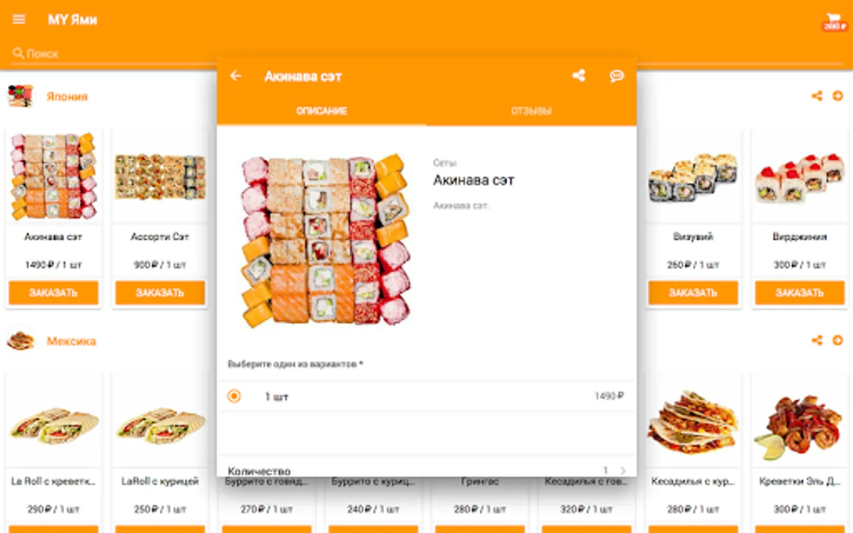Open the hamburger navigation menu
The height and width of the screenshot is (533, 853).
(19, 20)
